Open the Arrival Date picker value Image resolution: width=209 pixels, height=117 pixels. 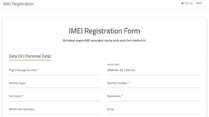[x=154, y=70]
